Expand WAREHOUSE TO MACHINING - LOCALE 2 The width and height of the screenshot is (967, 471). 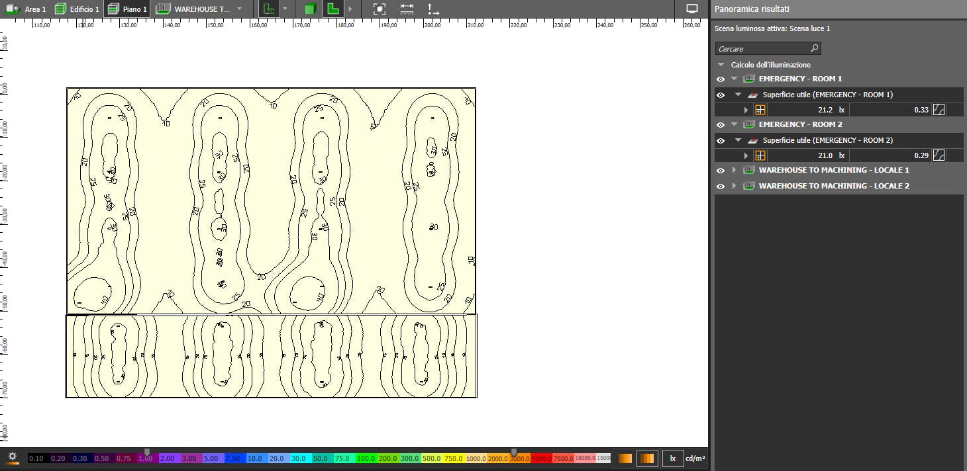pyautogui.click(x=734, y=186)
